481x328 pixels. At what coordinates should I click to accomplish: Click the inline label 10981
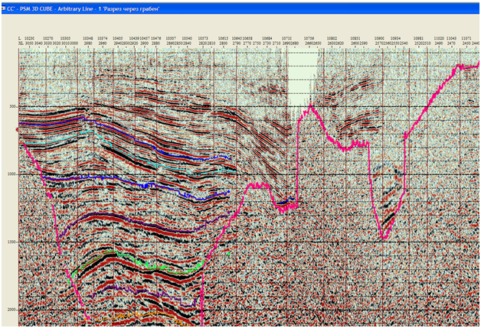pos(418,38)
